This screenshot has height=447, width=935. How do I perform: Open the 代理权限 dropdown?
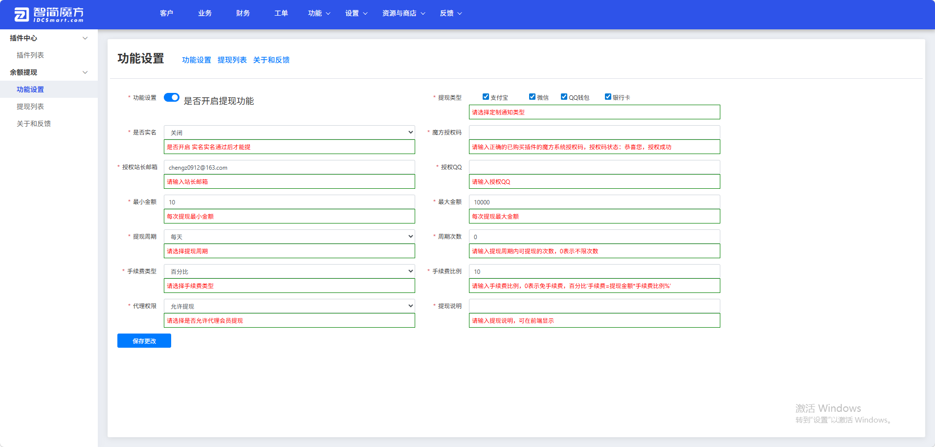tap(289, 306)
